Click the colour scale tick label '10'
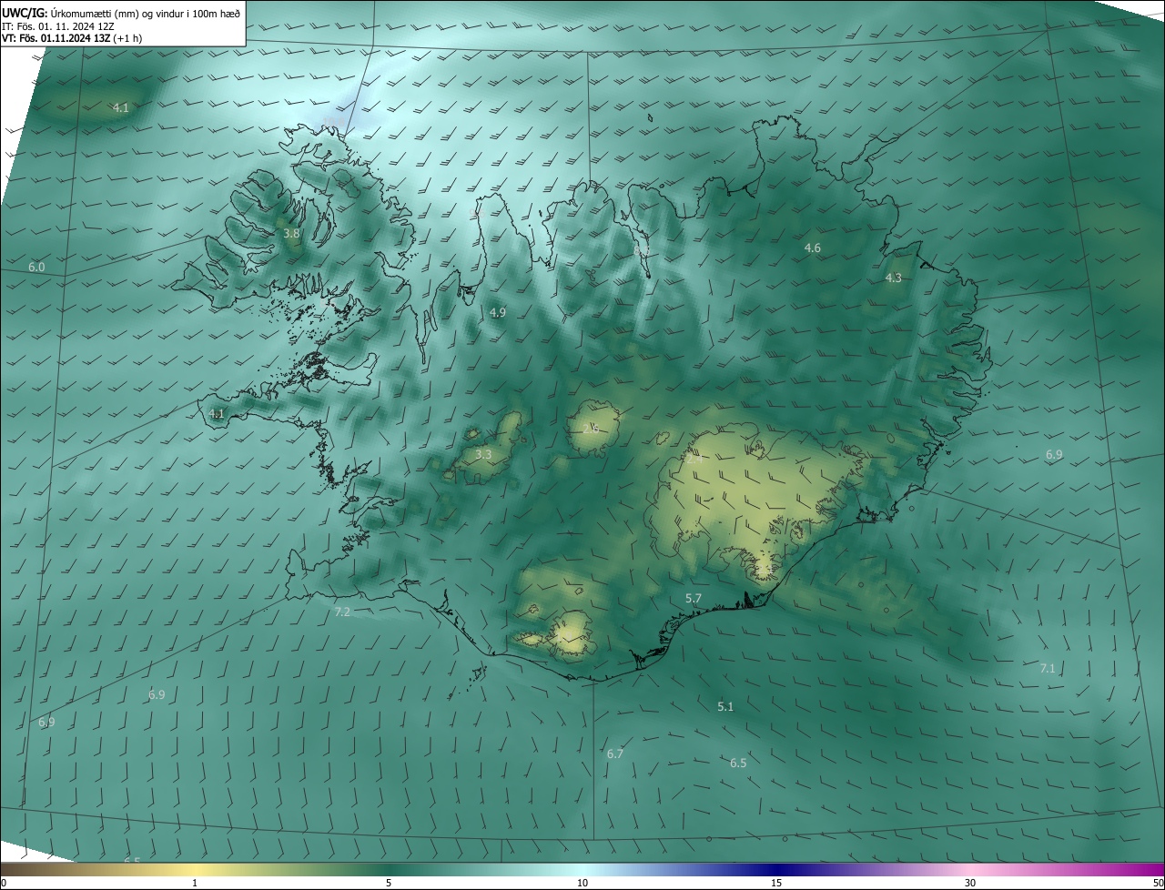 tap(582, 884)
